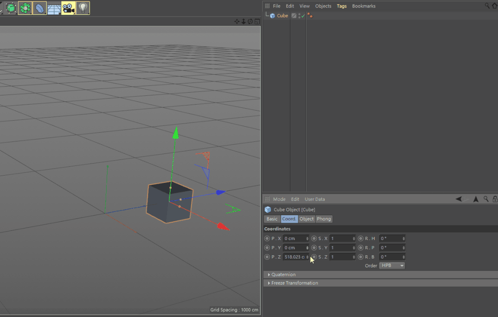Toggle the S . Y keyframe circle
Image resolution: width=498 pixels, height=317 pixels.
314,247
